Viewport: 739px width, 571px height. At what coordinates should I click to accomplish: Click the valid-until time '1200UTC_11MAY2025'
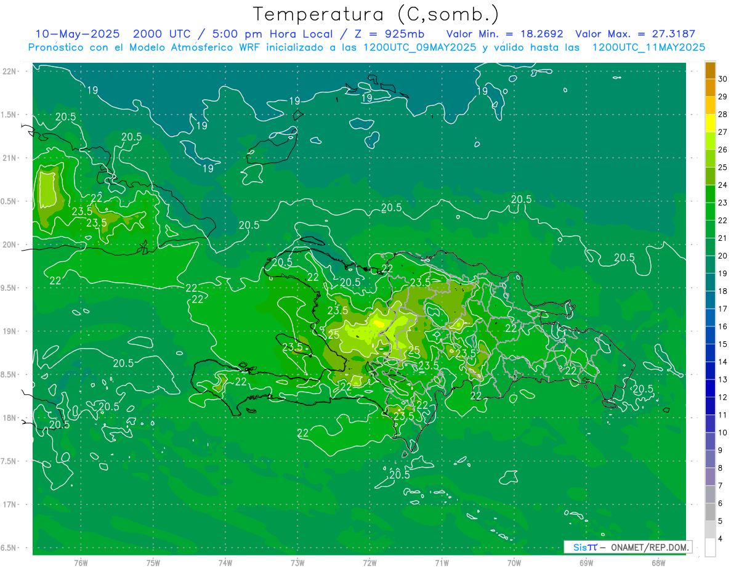[648, 47]
